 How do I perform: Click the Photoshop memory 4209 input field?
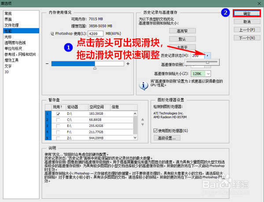(x=95, y=34)
